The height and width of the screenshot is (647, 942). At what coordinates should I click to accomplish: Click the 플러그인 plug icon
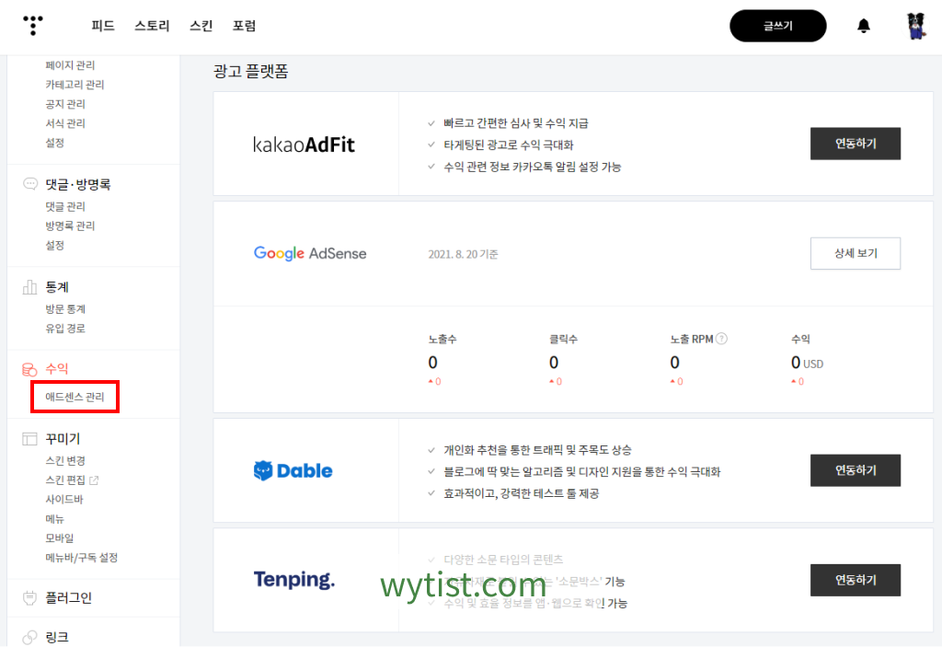[30, 597]
